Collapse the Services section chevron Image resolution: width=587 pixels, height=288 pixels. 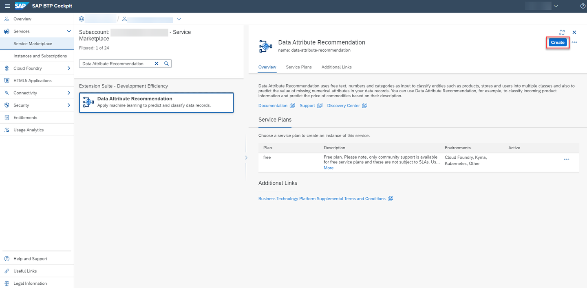(69, 31)
